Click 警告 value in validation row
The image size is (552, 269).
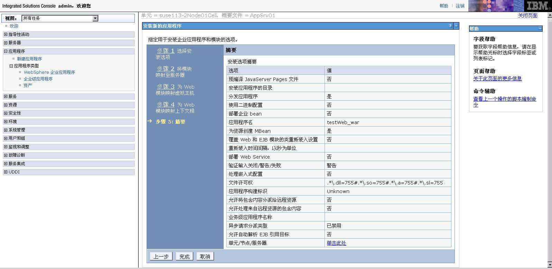tap(331, 166)
